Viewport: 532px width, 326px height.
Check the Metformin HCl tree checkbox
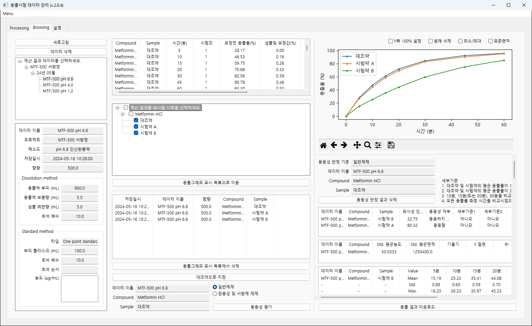coord(131,114)
